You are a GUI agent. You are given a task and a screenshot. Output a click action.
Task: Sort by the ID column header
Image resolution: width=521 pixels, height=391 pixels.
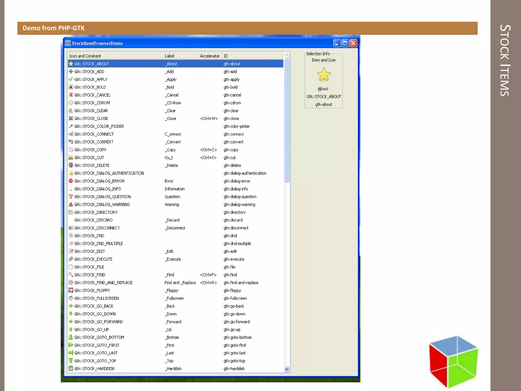252,56
